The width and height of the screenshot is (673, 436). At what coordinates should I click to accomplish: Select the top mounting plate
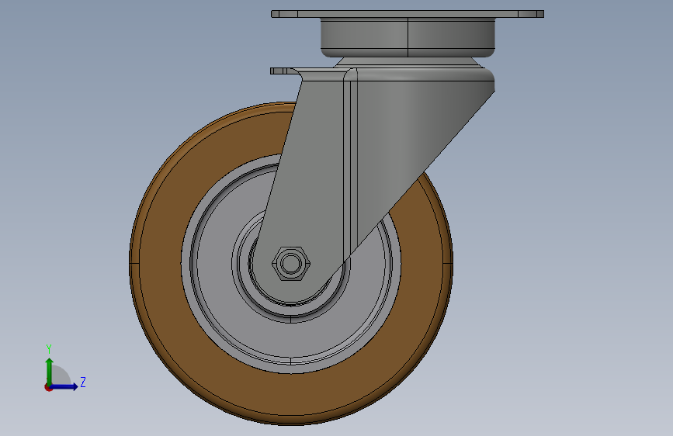coord(408,14)
